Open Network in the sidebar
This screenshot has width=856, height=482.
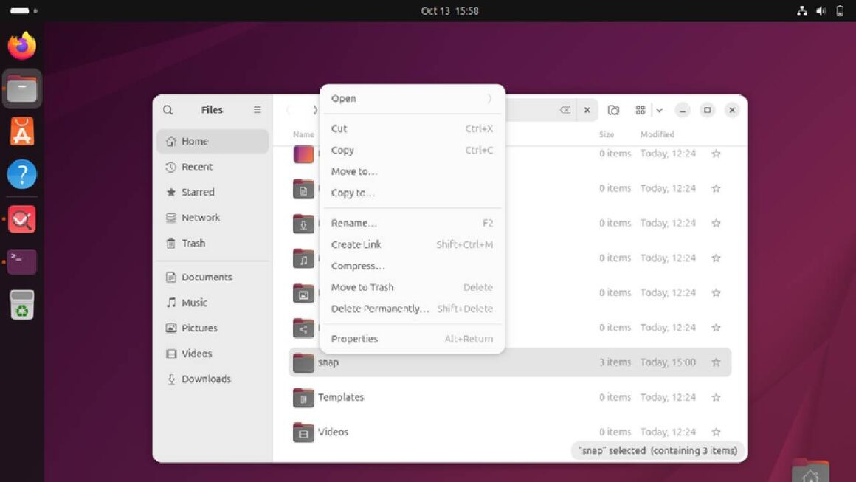tap(213, 218)
